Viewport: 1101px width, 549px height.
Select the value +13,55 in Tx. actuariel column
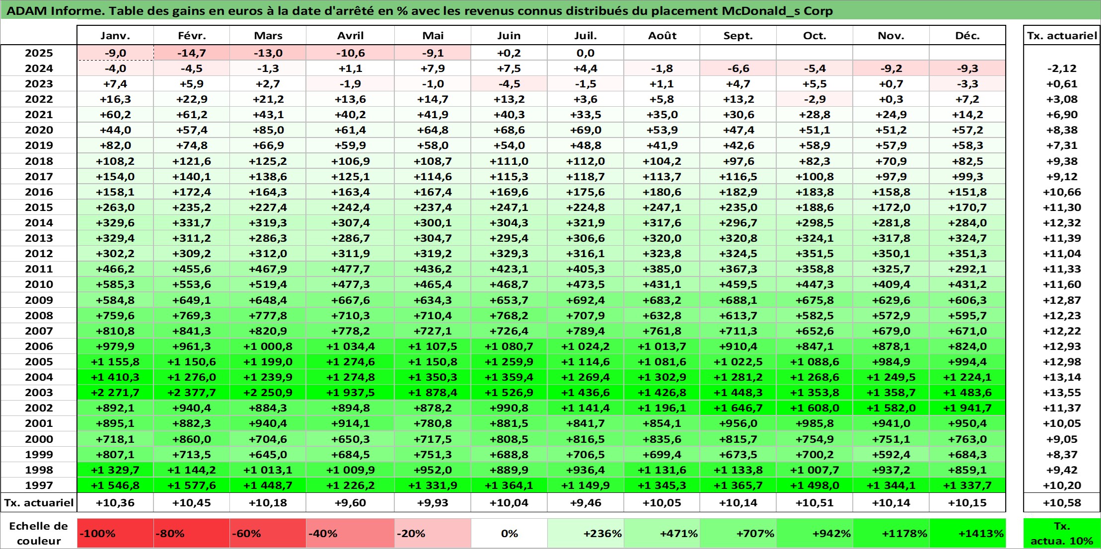[1062, 393]
